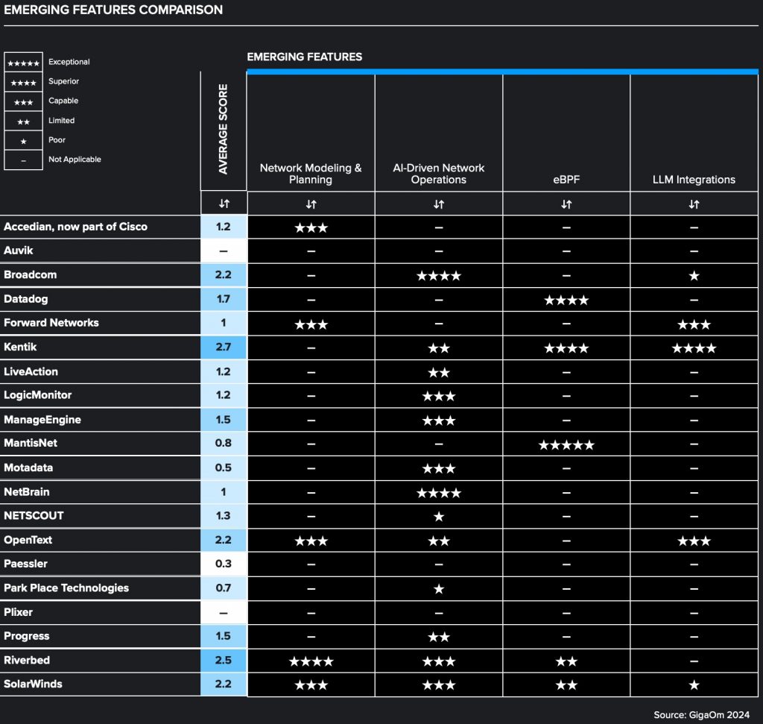
Task: Click the Exceptional five-star legend icon
Action: click(23, 62)
